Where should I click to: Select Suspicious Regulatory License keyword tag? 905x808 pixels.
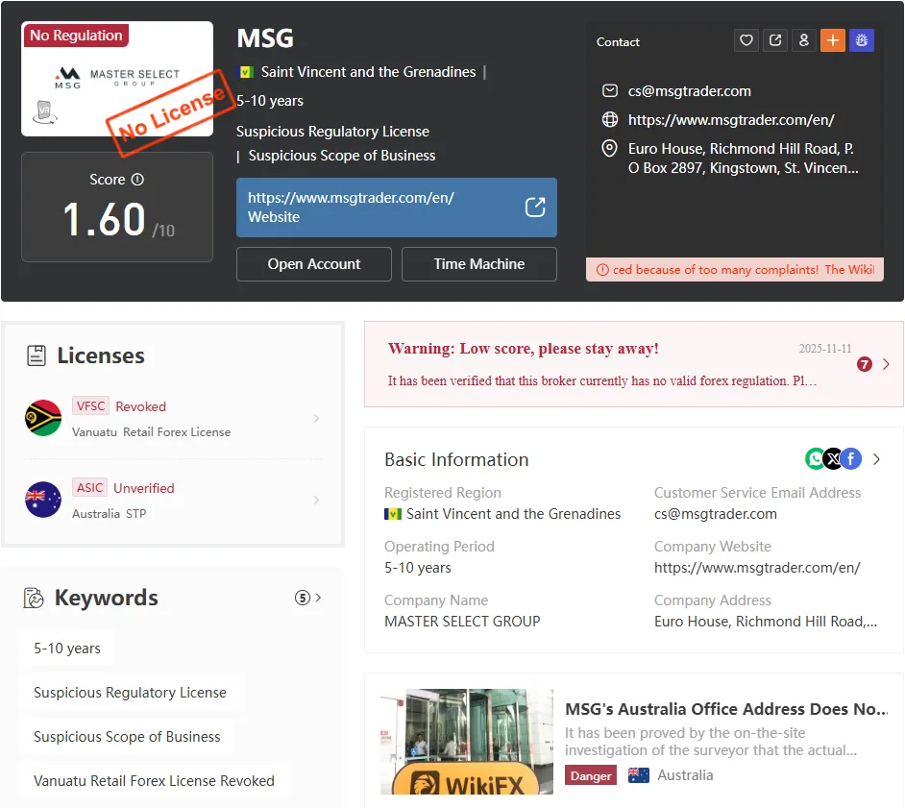coord(130,693)
